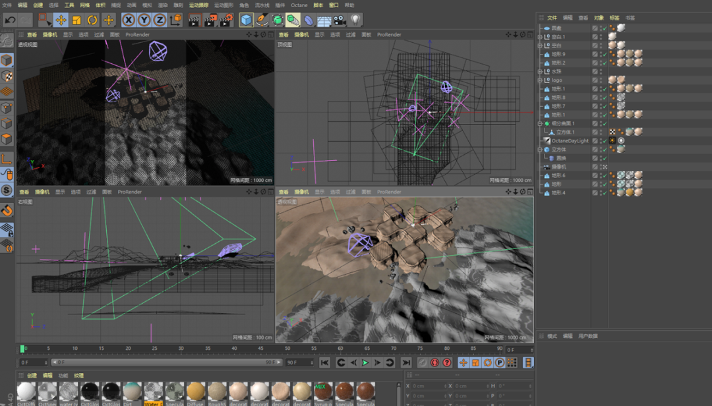The width and height of the screenshot is (712, 406).
Task: Add a light from the bulb icon
Action: point(355,20)
